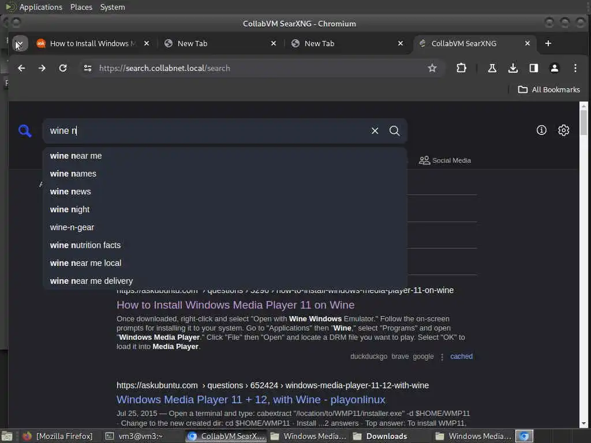Click the Firefox icon in taskbar
The image size is (591, 443).
pyautogui.click(x=27, y=436)
